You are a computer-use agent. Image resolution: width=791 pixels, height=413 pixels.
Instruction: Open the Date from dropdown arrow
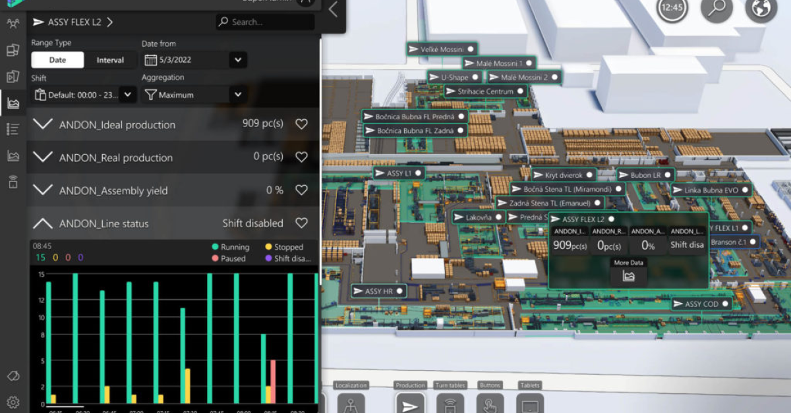pos(237,60)
